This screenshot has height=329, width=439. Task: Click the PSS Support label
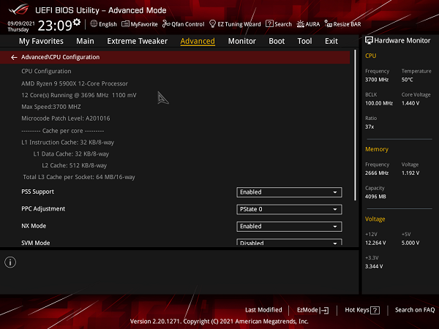(x=37, y=192)
